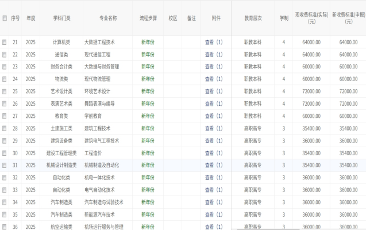View the attachment link for 现代通信工程
Image resolution: width=366 pixels, height=230 pixels.
pyautogui.click(x=213, y=55)
